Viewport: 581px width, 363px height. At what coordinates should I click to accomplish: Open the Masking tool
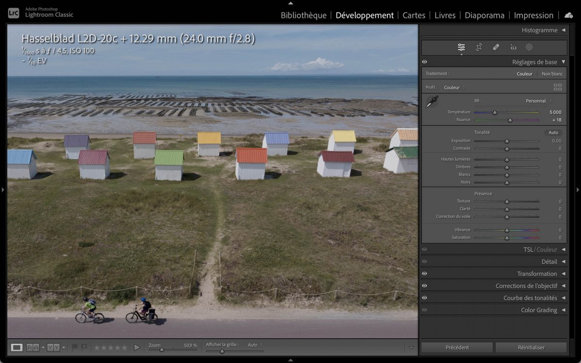(x=529, y=47)
